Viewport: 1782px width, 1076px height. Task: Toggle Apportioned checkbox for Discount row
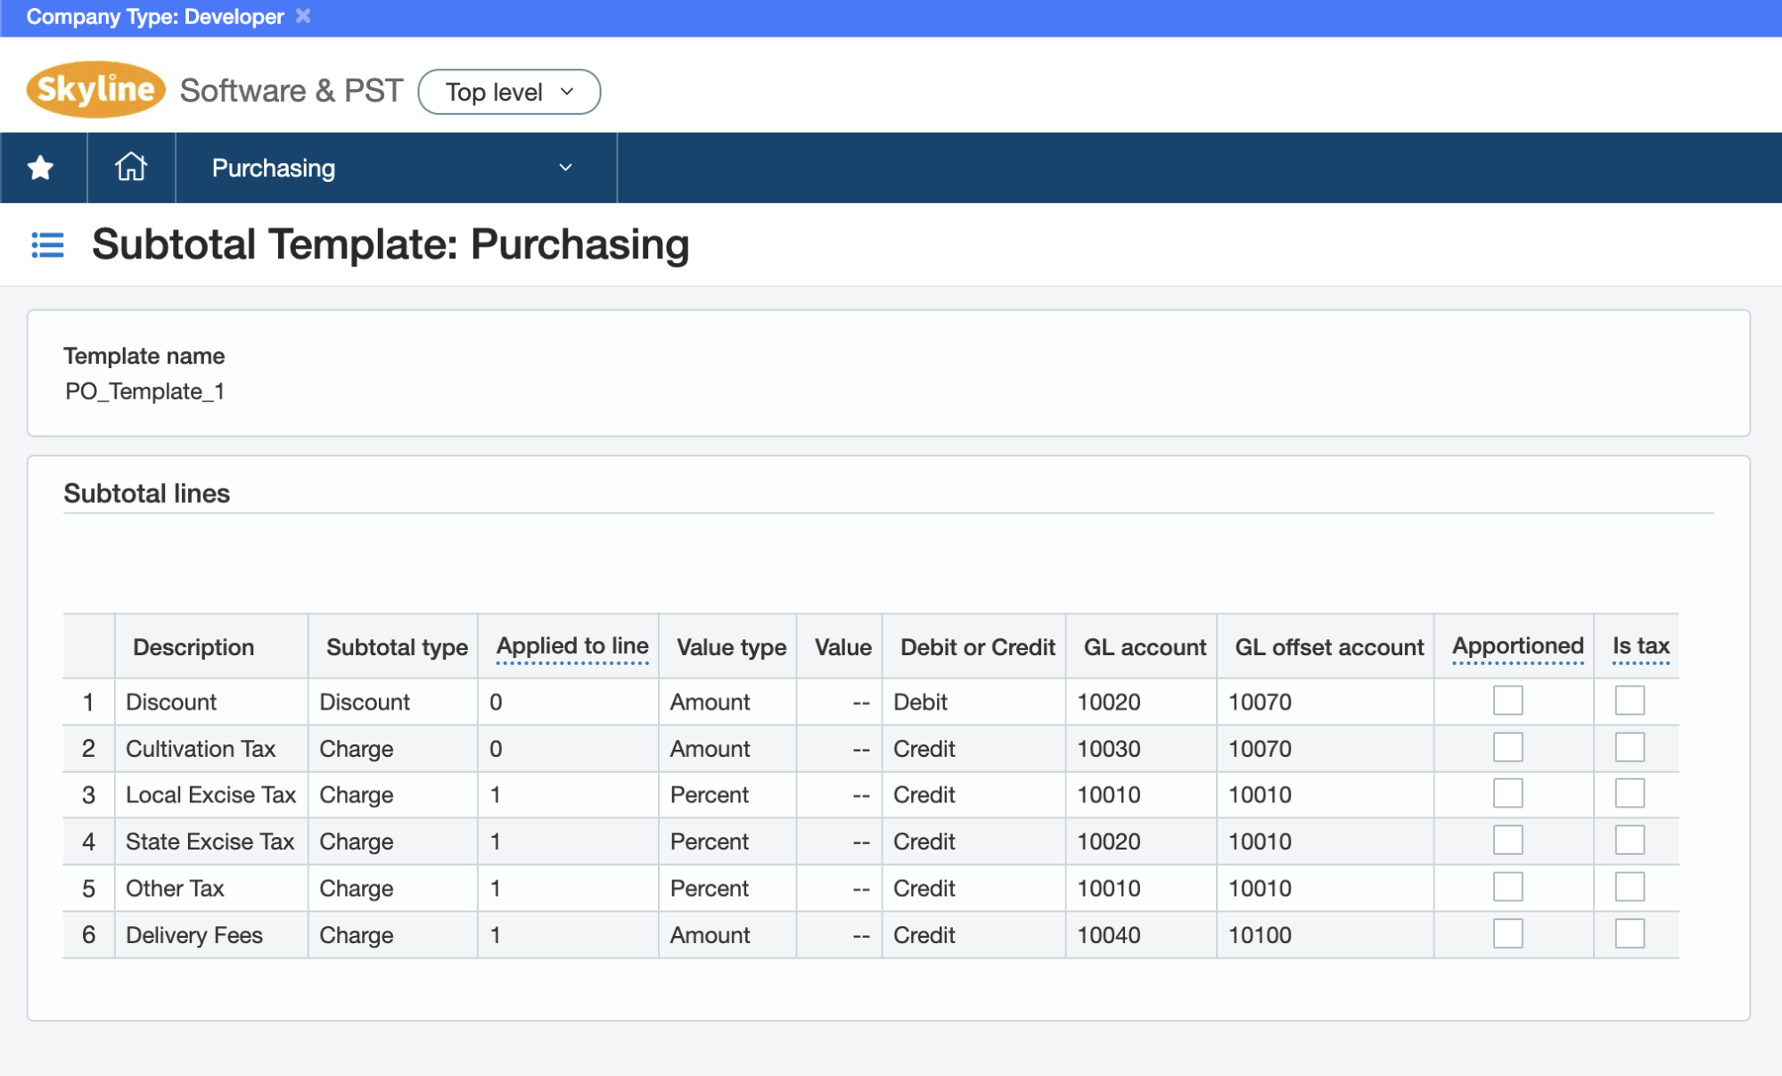(x=1507, y=701)
